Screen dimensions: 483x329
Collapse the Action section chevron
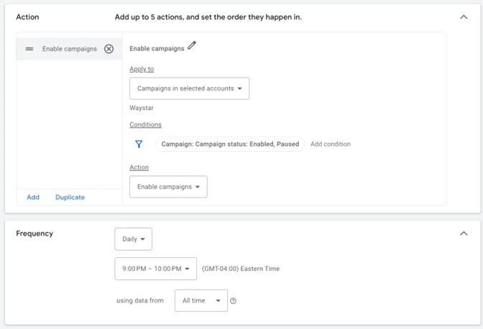(464, 17)
